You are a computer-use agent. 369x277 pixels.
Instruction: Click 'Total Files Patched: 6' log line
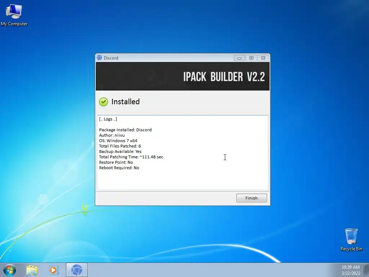pyautogui.click(x=120, y=146)
